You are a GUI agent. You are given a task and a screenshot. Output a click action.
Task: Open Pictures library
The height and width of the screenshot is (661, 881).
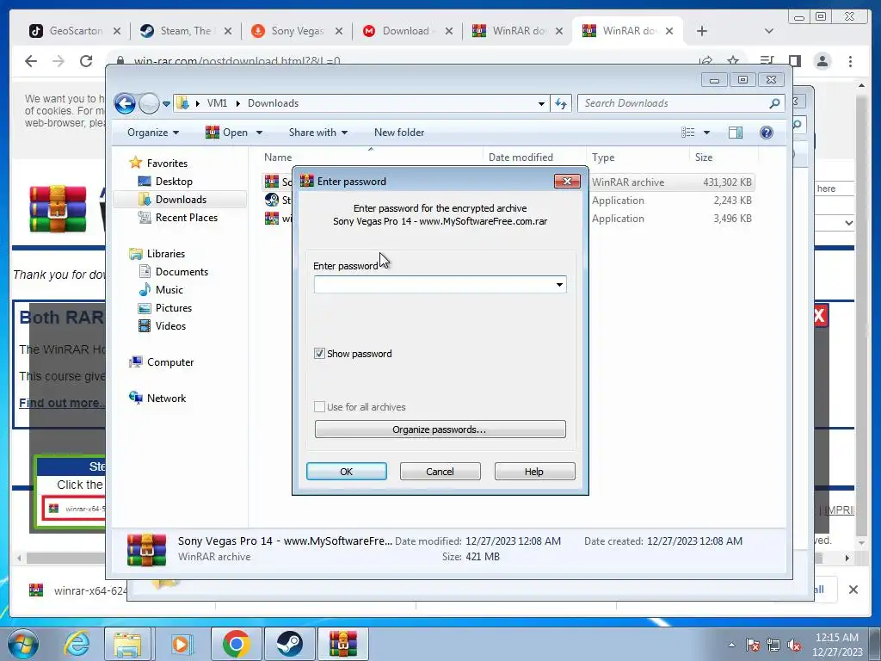(174, 308)
